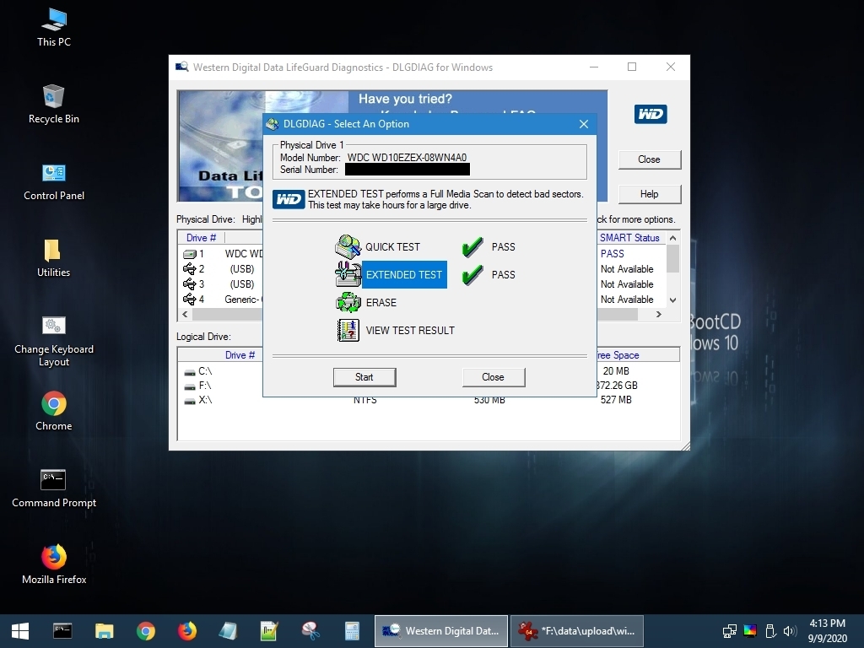This screenshot has width=864, height=648.
Task: Open Change Keyboard Layout desktop icon
Action: [x=53, y=341]
